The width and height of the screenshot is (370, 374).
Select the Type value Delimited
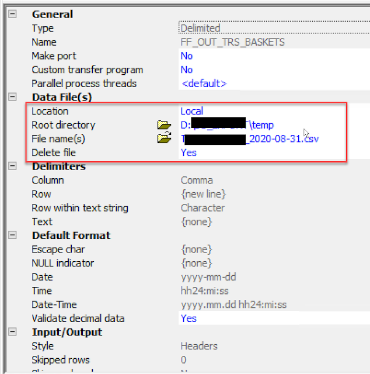(200, 29)
